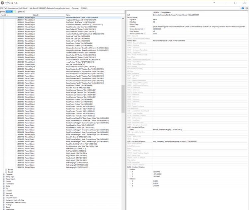249x210 pixels.
Task: Sort records by the EditorID column header
Action: 36,15
